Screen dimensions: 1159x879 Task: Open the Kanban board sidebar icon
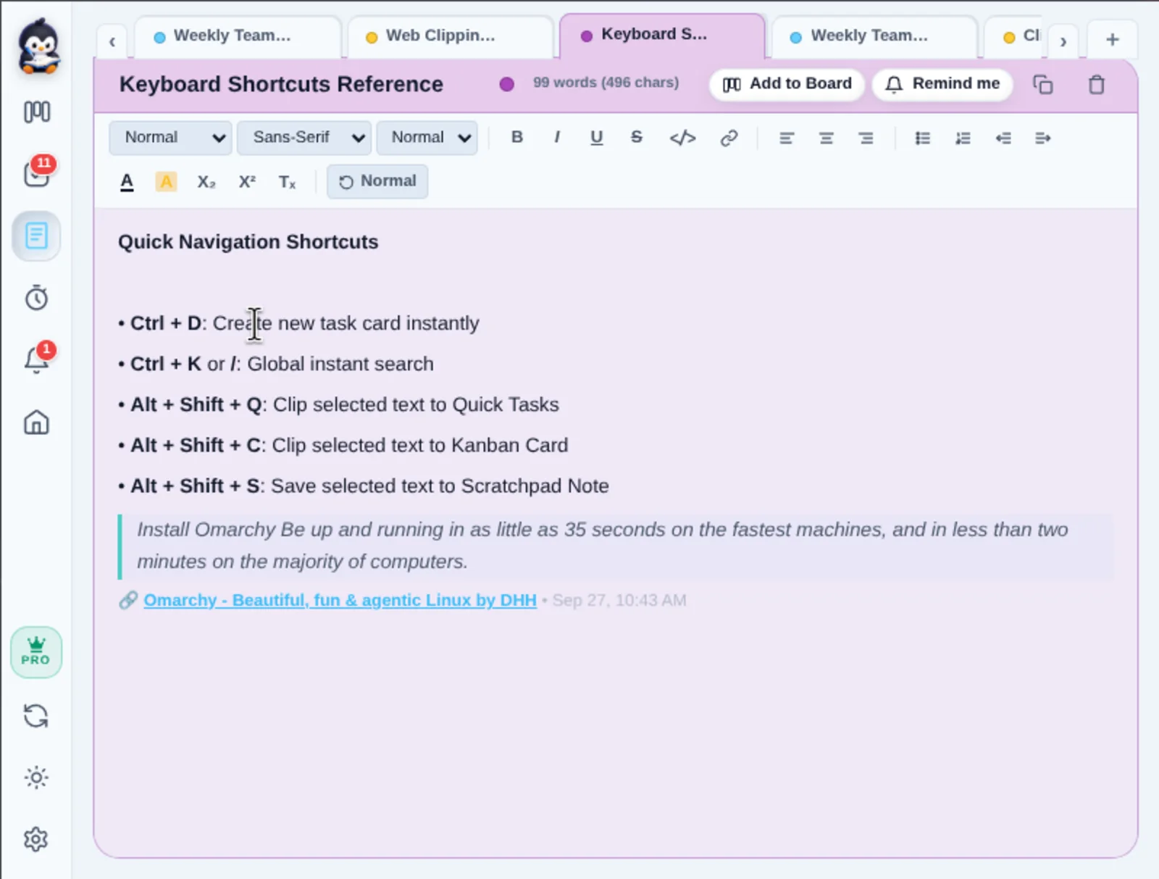pos(36,112)
